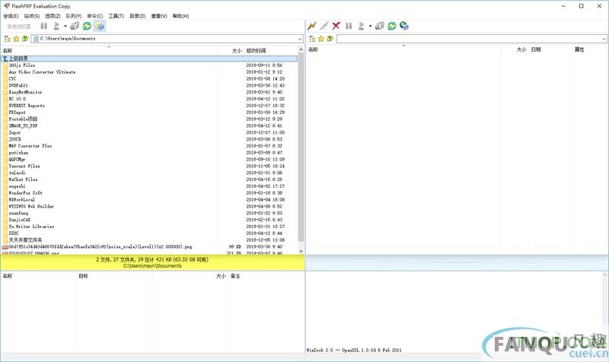Image resolution: width=609 pixels, height=362 pixels.
Task: Go up one folder in right pane
Action: 330,39
